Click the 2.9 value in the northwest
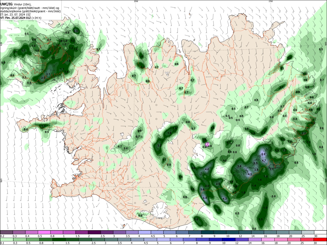This screenshot has width=327, height=245. click(43, 78)
